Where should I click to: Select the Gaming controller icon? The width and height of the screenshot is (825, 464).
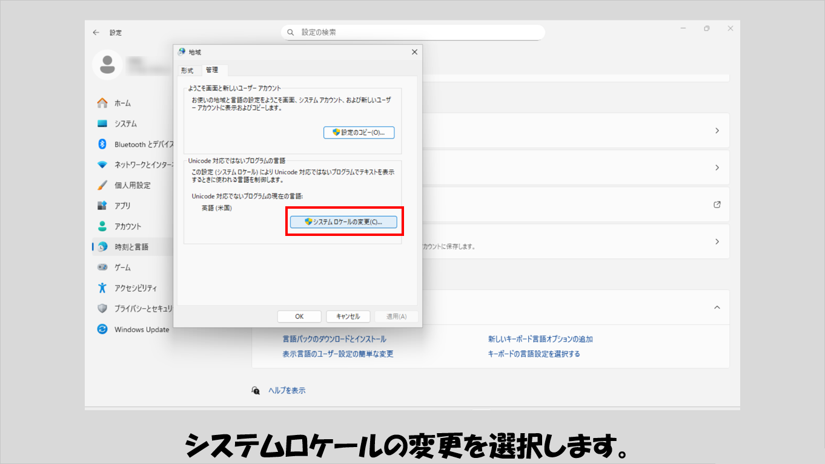tap(102, 267)
